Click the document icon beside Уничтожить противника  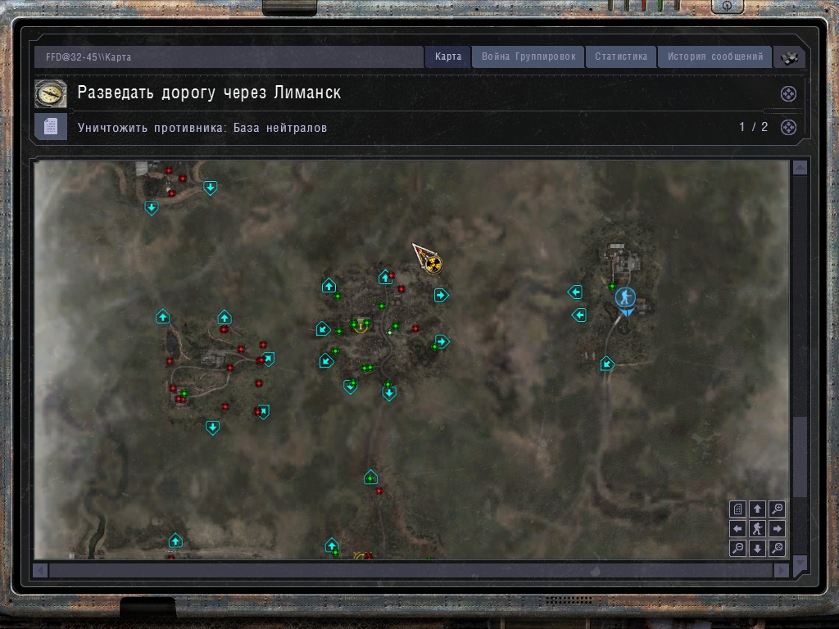(x=51, y=127)
